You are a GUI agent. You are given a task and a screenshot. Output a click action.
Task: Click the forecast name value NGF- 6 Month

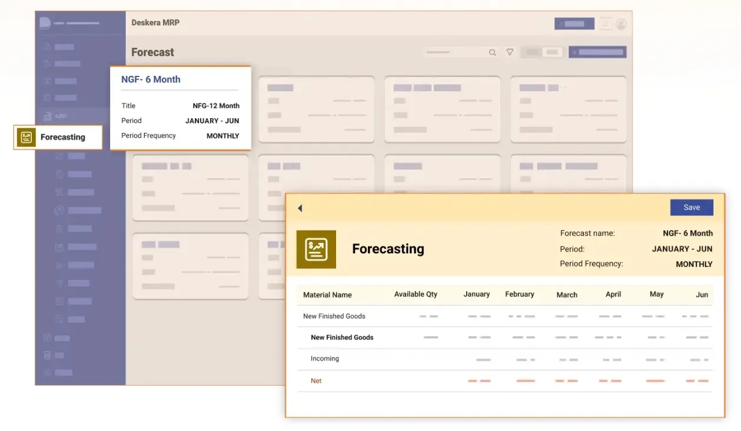pyautogui.click(x=687, y=233)
